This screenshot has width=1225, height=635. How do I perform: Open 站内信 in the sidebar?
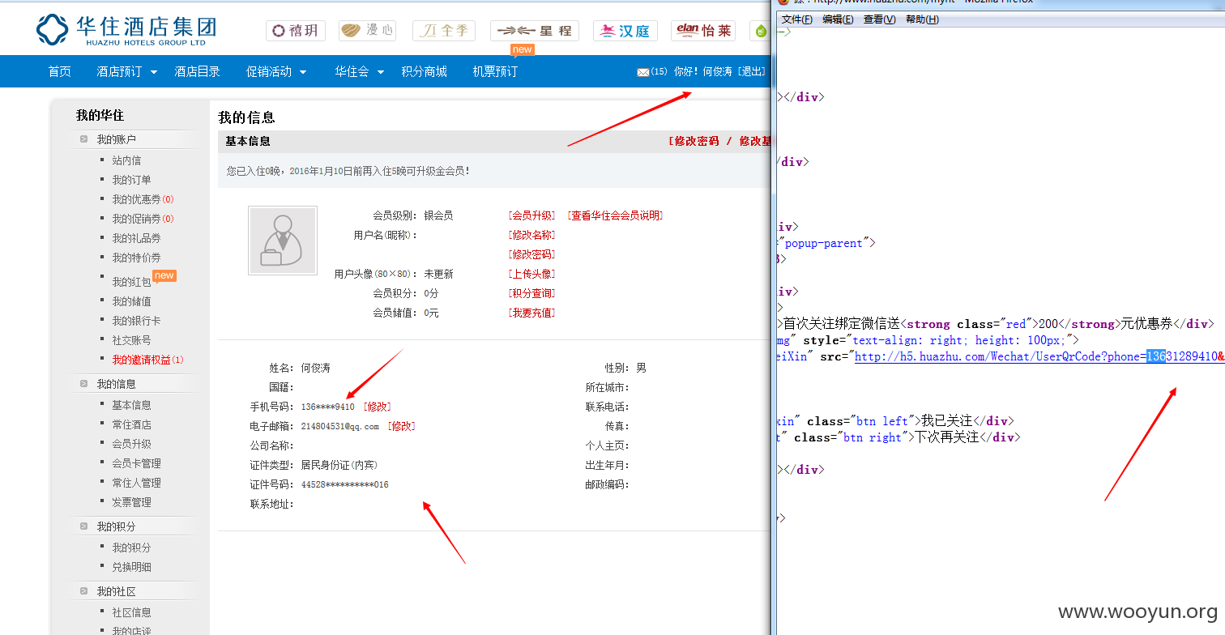(x=126, y=160)
